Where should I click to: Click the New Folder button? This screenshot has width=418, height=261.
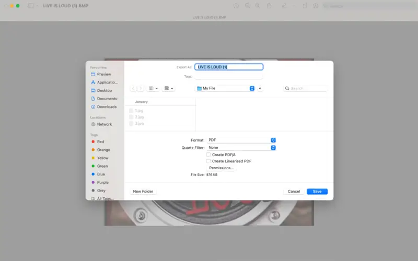pyautogui.click(x=143, y=192)
